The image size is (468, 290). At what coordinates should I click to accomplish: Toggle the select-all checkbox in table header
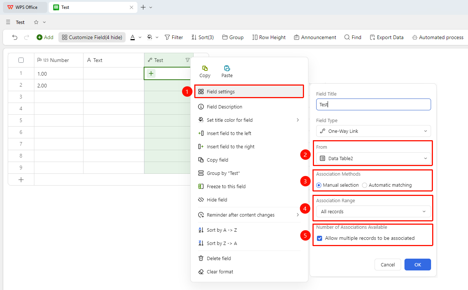pyautogui.click(x=21, y=60)
